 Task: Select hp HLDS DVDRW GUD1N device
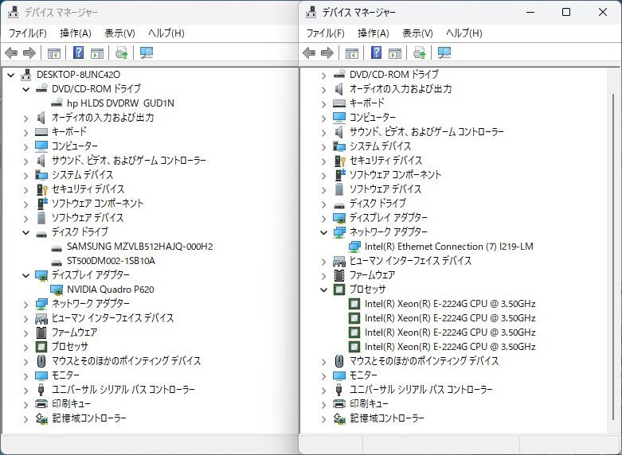click(120, 103)
